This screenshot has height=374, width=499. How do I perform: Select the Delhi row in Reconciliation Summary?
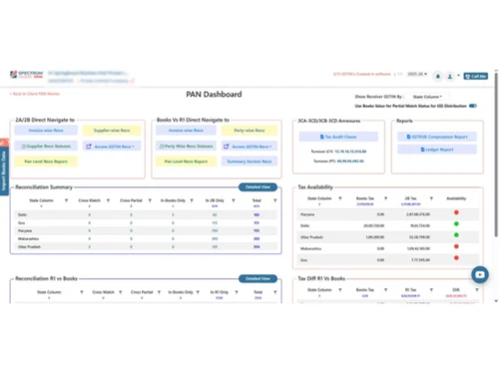point(146,214)
